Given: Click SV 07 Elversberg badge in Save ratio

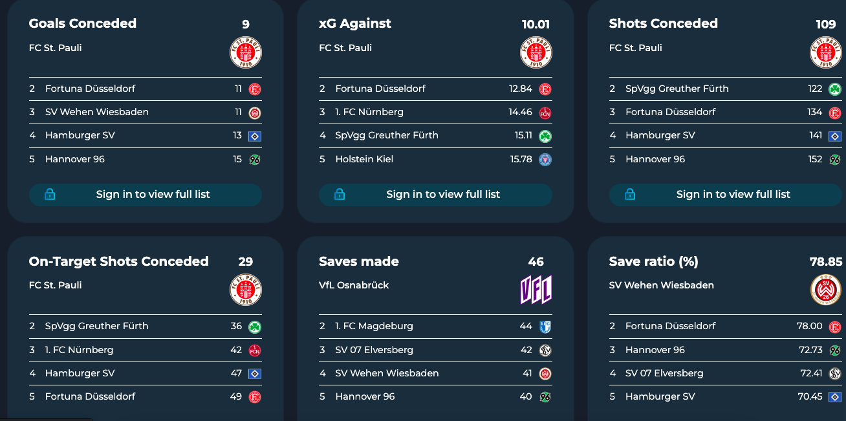Looking at the screenshot, I should pyautogui.click(x=835, y=373).
